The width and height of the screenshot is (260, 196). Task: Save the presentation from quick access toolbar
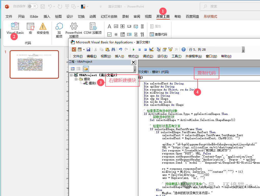click(43, 6)
